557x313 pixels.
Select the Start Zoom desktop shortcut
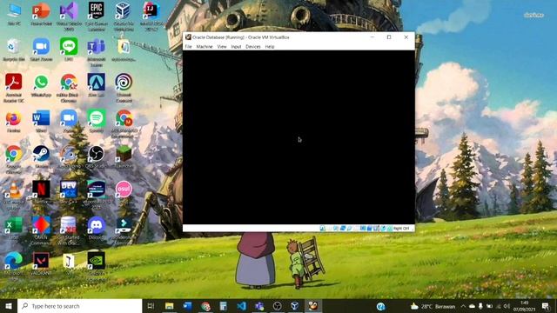(41, 50)
